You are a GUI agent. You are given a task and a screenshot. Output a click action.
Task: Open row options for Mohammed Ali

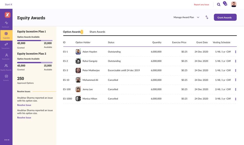pos(236,80)
